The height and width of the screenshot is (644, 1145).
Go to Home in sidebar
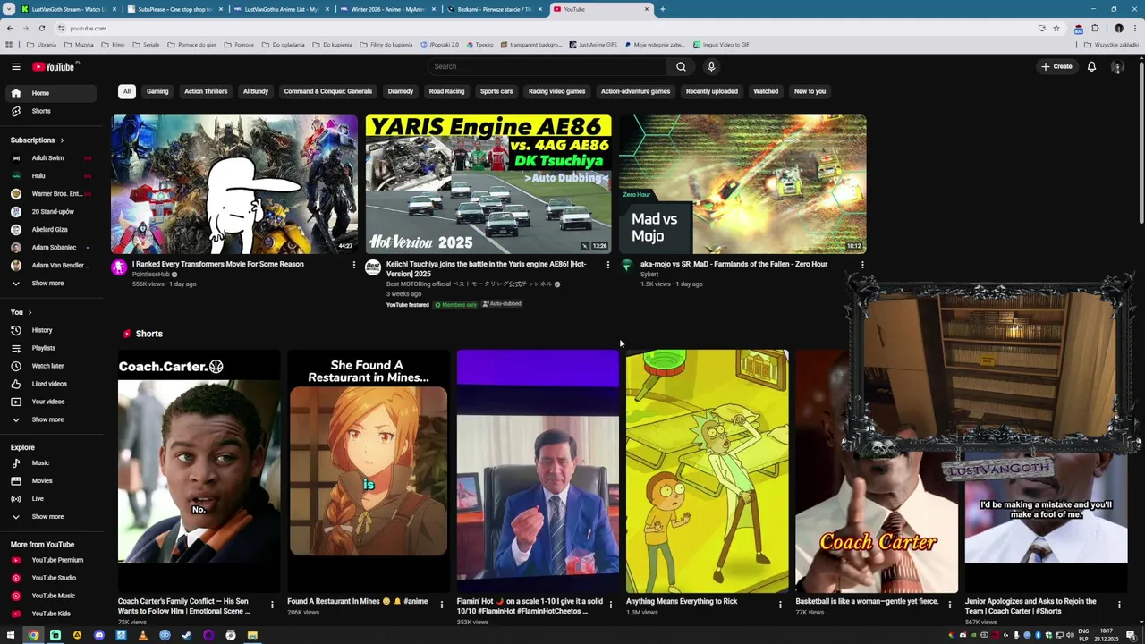coord(52,93)
